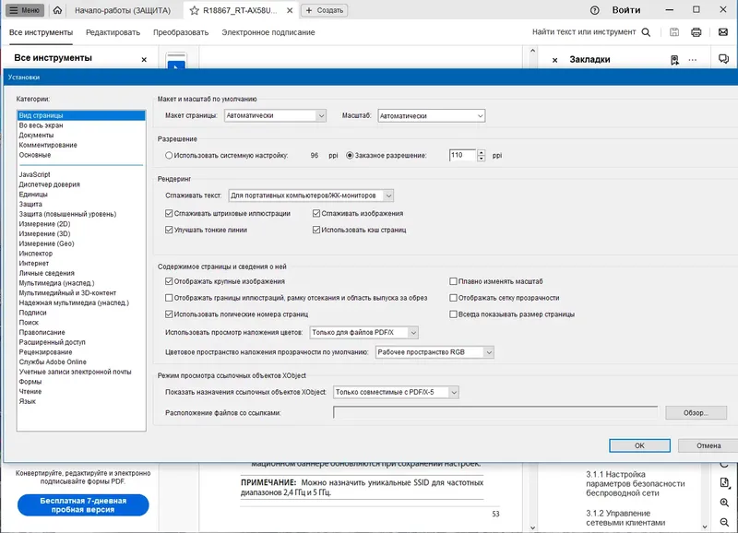Increase resolution with up stepper arrow
The height and width of the screenshot is (533, 738).
[x=481, y=152]
